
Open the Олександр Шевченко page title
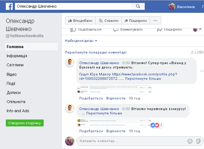pyautogui.click(x=20, y=25)
